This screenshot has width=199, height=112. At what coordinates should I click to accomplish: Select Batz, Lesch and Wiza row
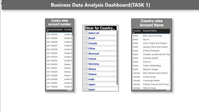pos(151,36)
